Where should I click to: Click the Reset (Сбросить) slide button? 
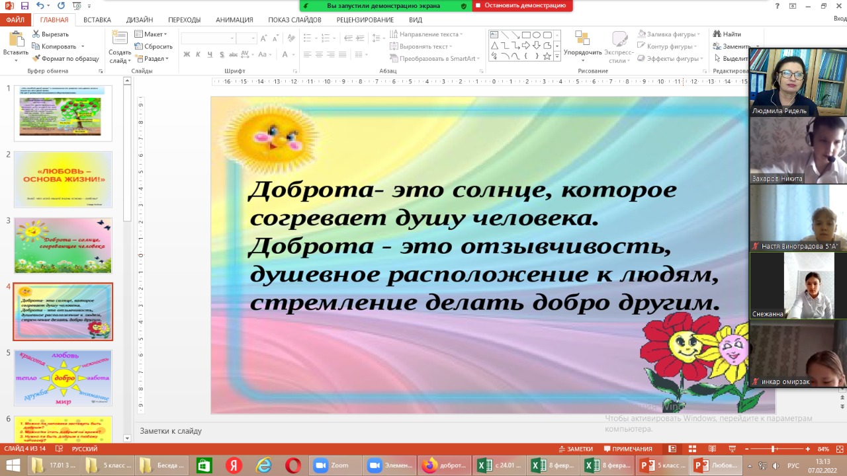pyautogui.click(x=154, y=46)
